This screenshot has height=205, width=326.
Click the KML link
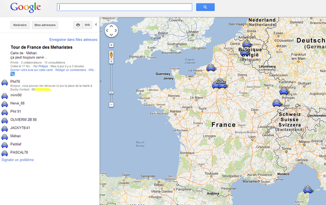pyautogui.click(x=91, y=70)
